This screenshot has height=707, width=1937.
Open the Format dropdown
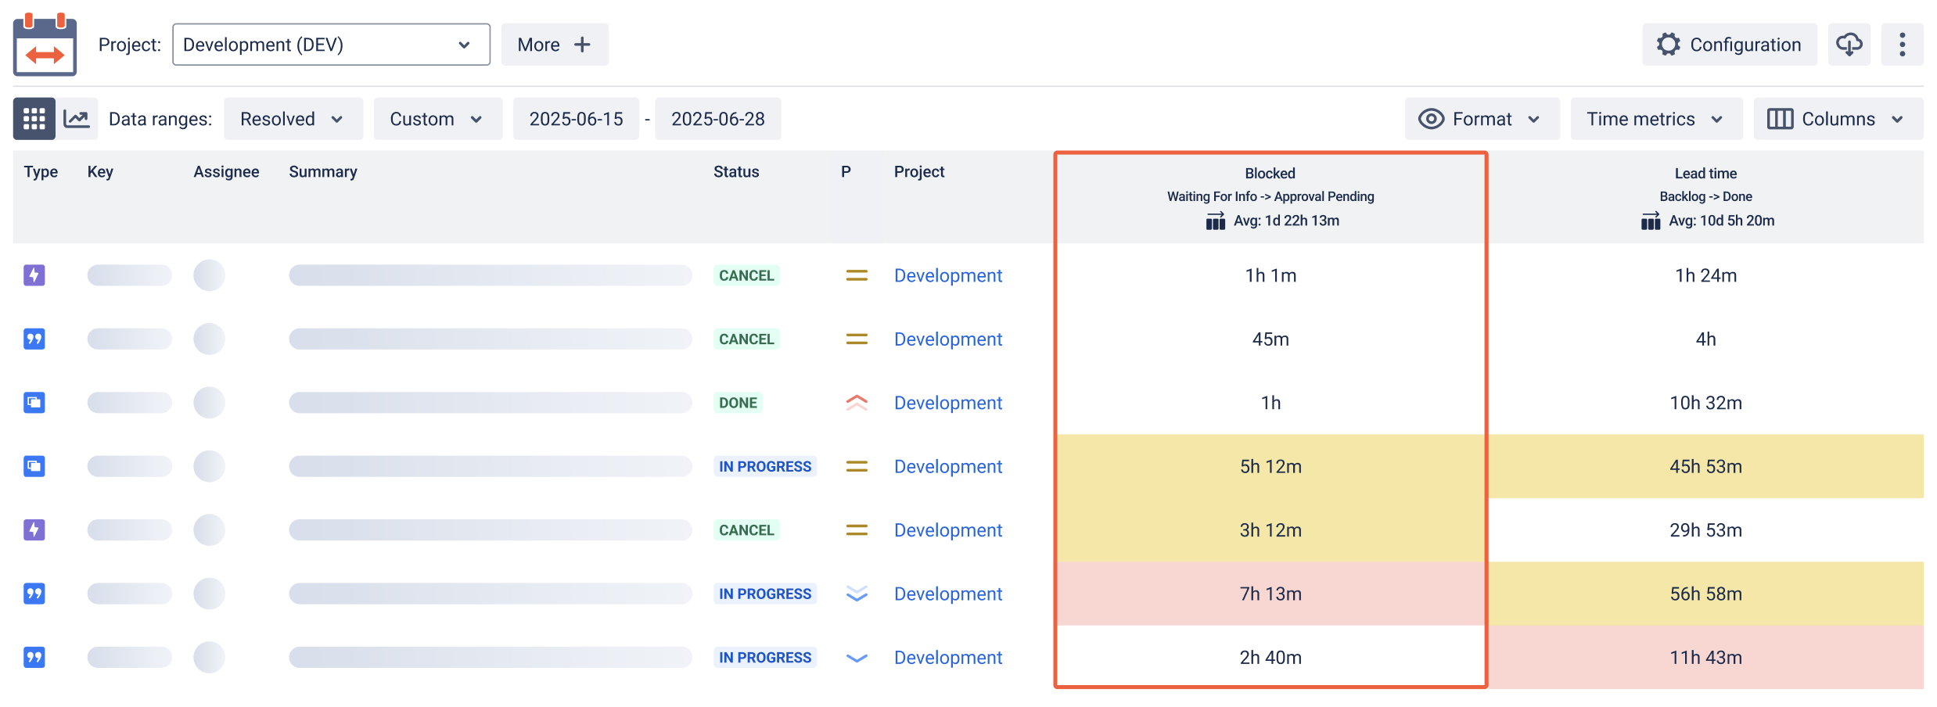pyautogui.click(x=1482, y=119)
